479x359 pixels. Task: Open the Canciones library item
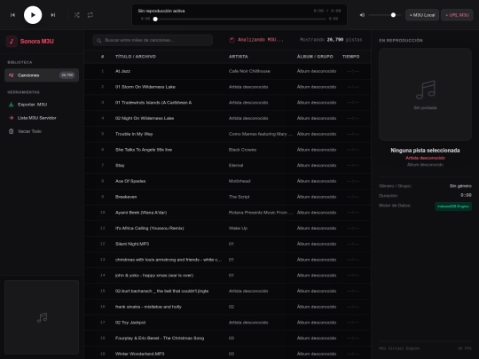[x=42, y=75]
